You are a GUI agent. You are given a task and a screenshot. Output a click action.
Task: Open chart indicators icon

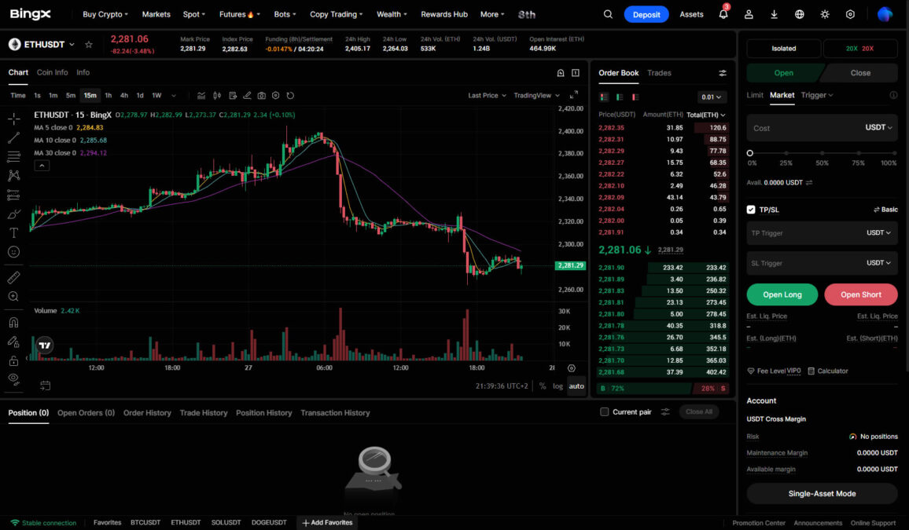[201, 96]
